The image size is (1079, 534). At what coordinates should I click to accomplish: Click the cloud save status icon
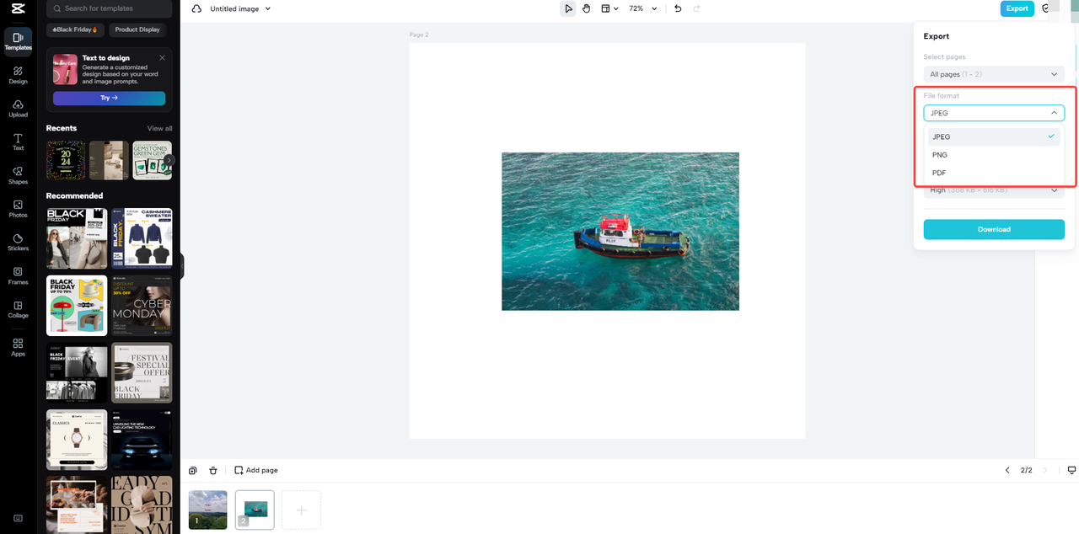[x=196, y=8]
